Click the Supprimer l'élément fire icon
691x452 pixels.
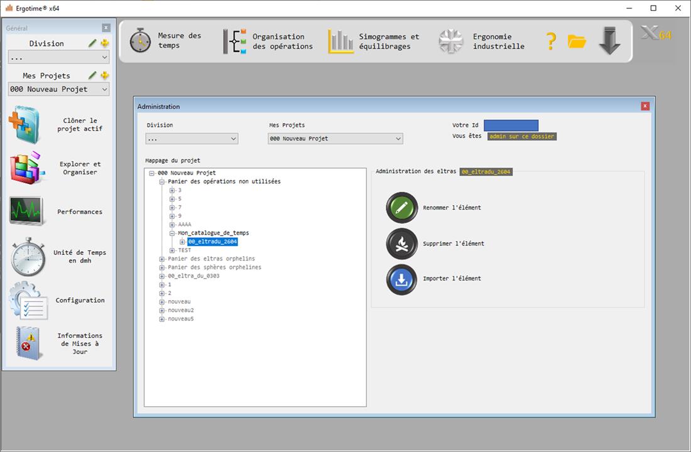point(402,244)
